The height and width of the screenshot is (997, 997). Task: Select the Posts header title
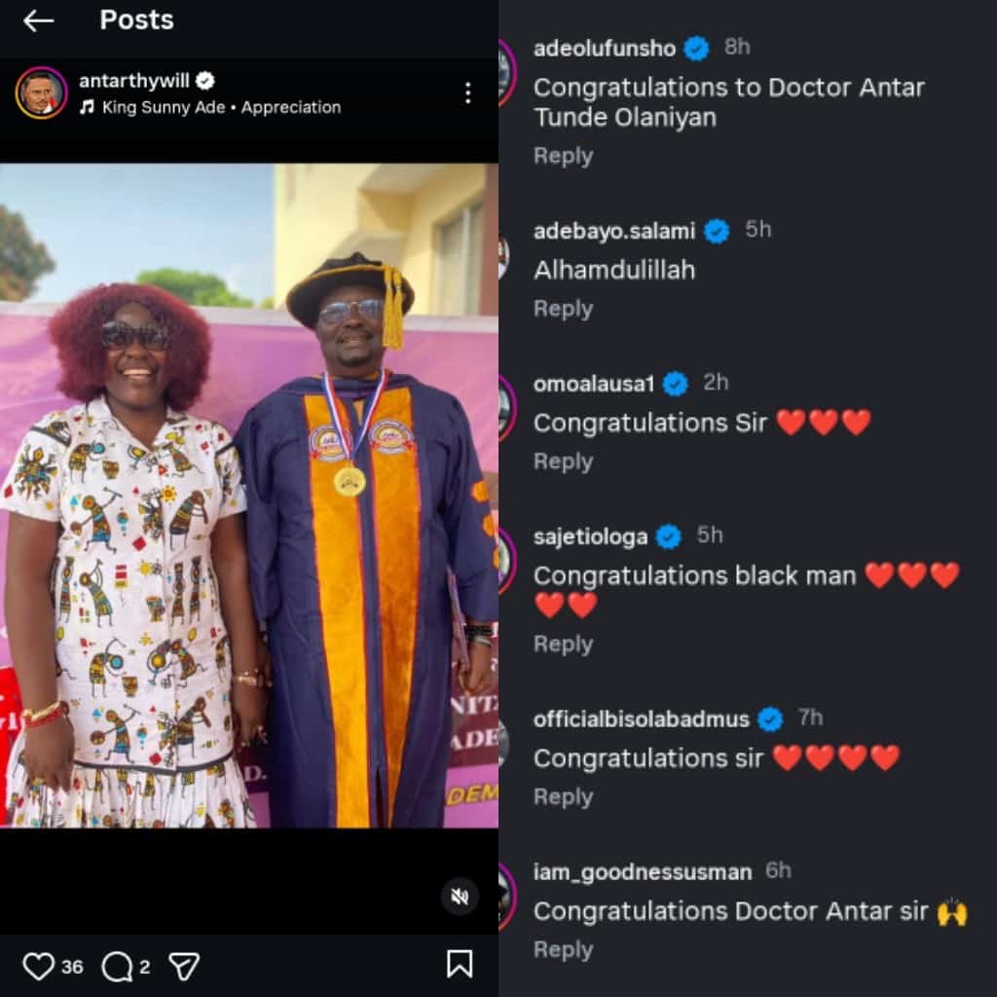pos(135,19)
